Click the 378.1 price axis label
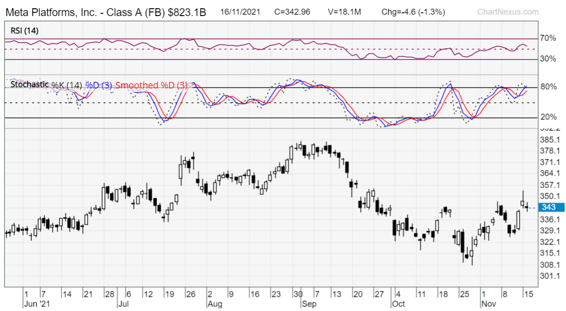Screen dimensions: 566x311 (x=550, y=151)
